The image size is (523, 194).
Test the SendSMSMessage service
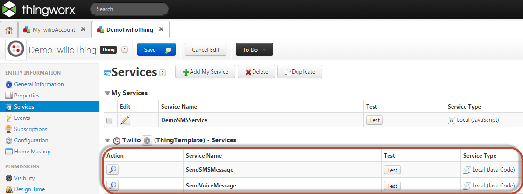tap(392, 170)
